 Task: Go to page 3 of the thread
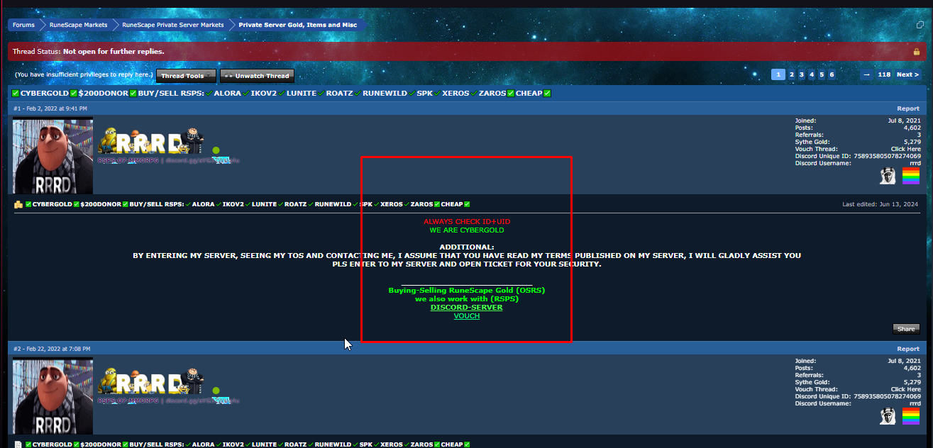point(802,74)
